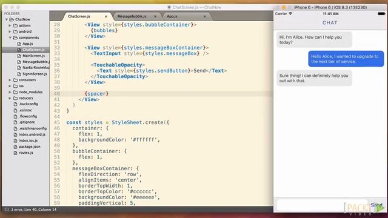
Task: Click file icon beside .eslintrc
Action: coord(15,110)
